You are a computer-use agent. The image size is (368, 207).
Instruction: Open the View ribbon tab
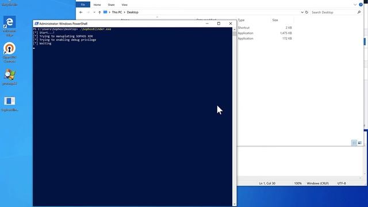tap(125, 5)
